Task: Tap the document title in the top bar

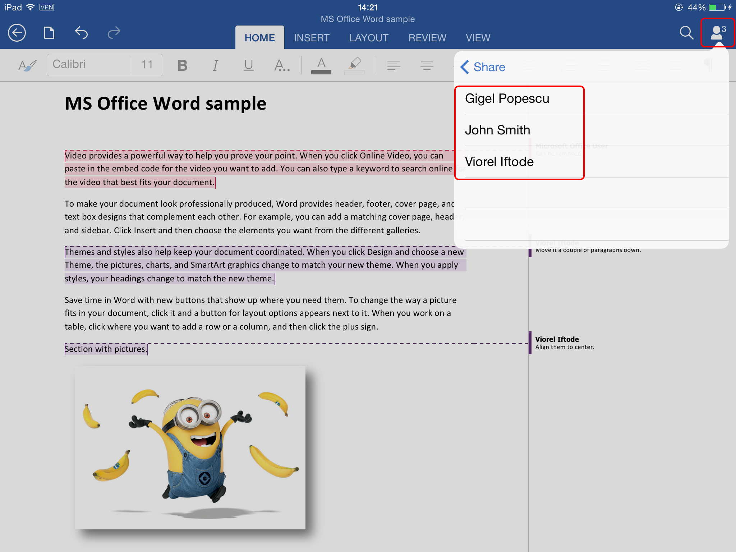Action: pyautogui.click(x=368, y=19)
